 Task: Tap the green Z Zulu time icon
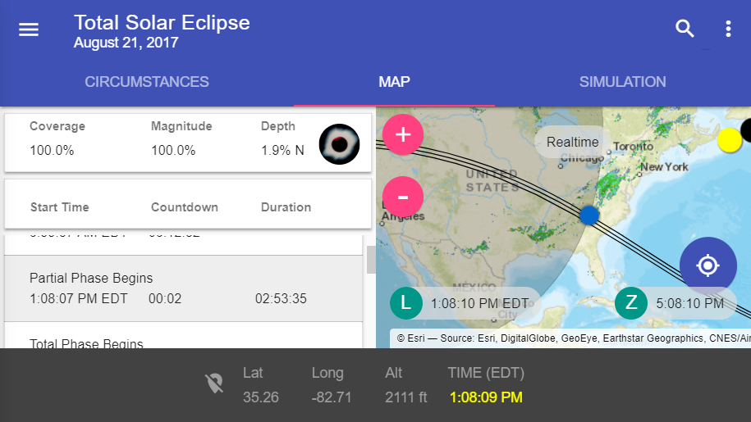631,303
